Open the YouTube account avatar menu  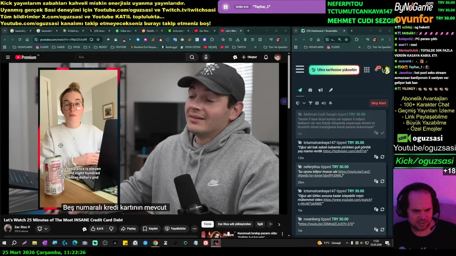278,57
